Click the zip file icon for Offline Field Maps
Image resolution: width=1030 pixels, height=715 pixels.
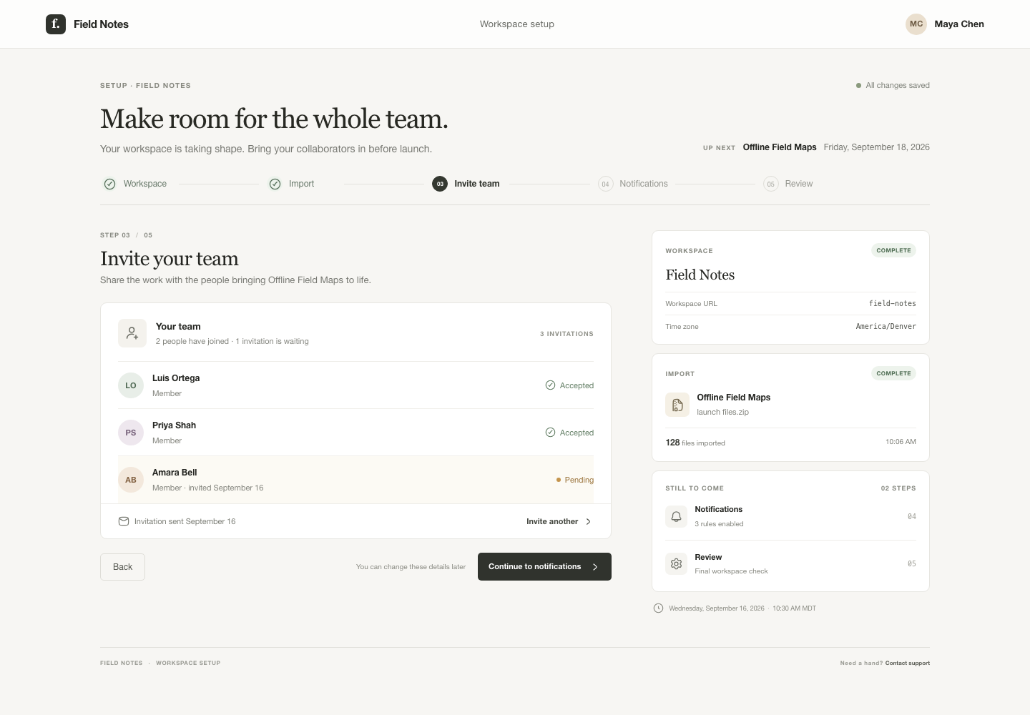[x=677, y=405]
